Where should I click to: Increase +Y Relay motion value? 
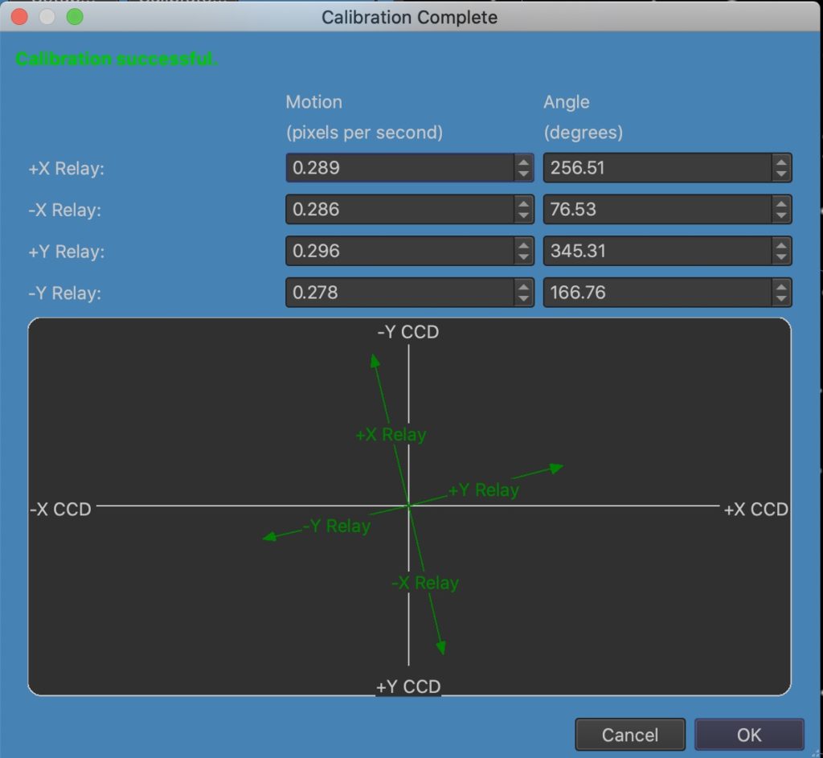[523, 245]
